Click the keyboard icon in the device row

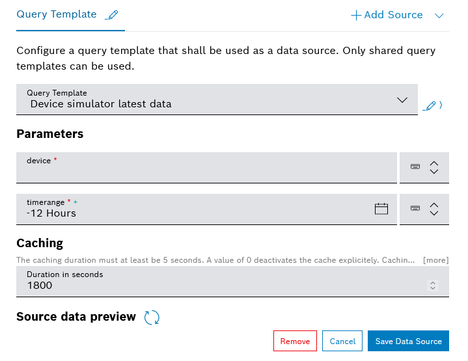click(x=415, y=167)
